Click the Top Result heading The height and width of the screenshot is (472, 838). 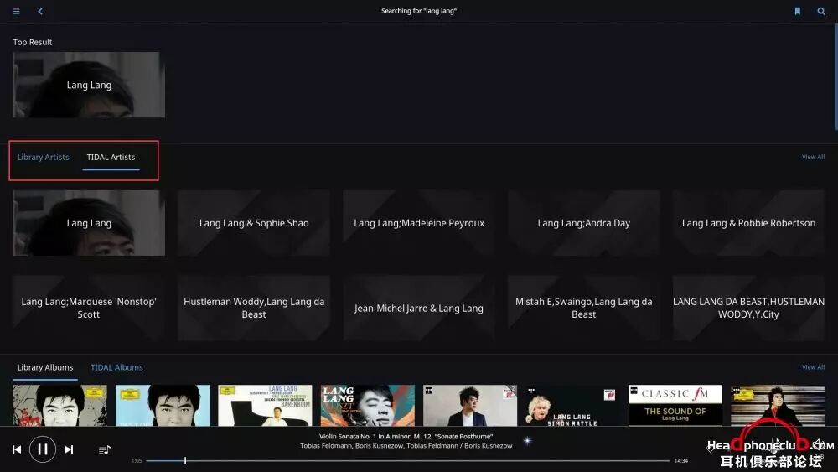click(33, 42)
